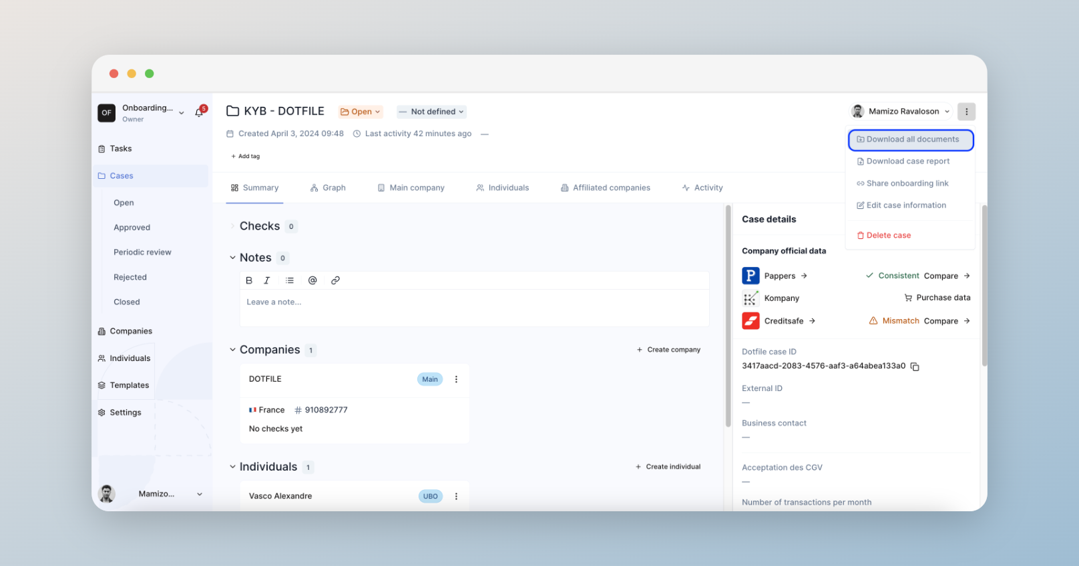The width and height of the screenshot is (1079, 566).
Task: Switch to the Main company tab
Action: pyautogui.click(x=411, y=188)
